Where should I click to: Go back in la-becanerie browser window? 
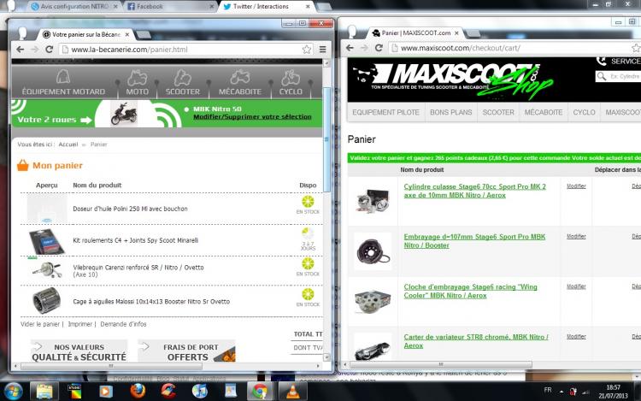point(20,50)
